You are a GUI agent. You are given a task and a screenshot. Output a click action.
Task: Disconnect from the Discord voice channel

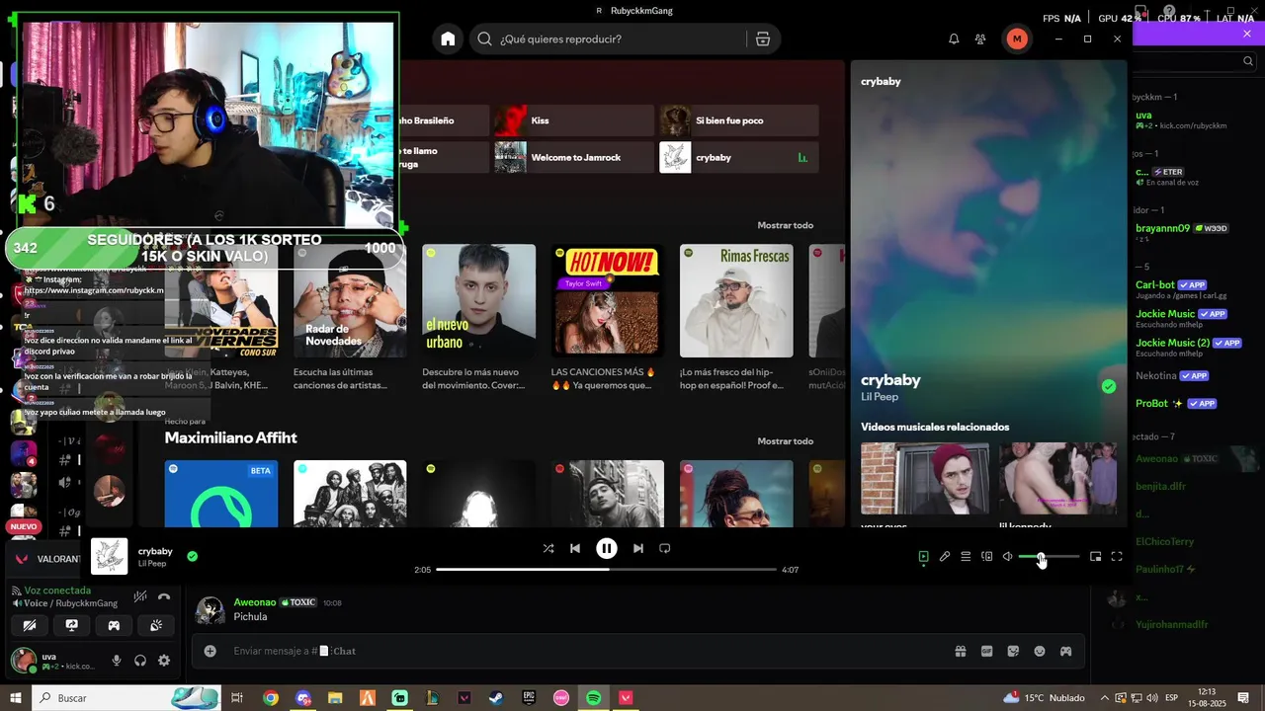[164, 596]
